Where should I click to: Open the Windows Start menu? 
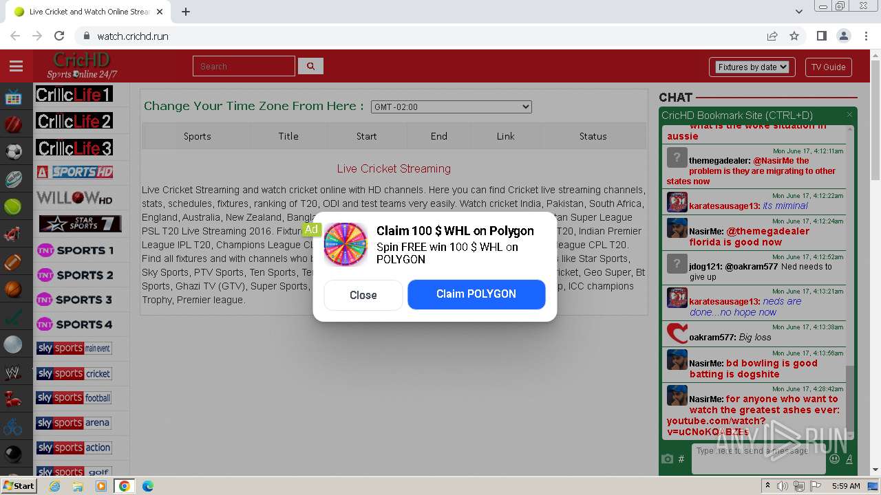coord(19,485)
